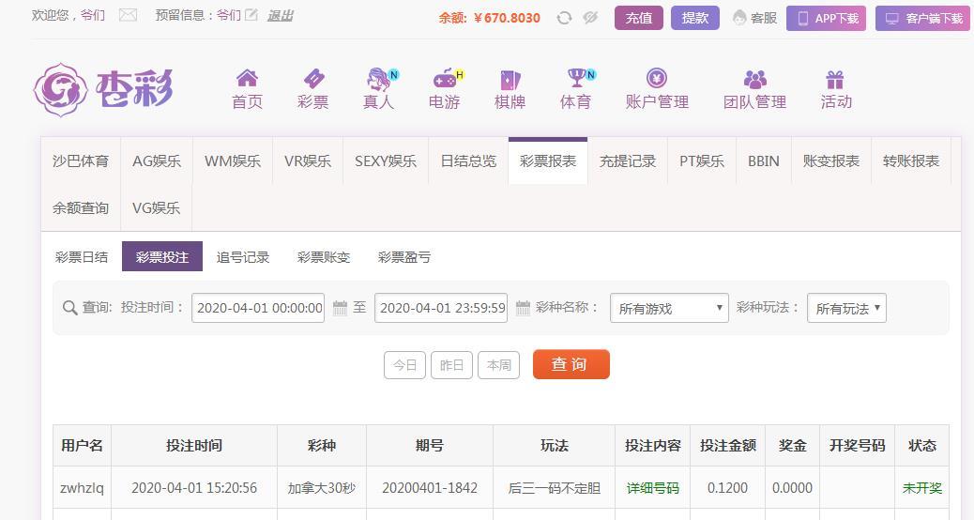Click the zwhzlq username cell

[82, 488]
